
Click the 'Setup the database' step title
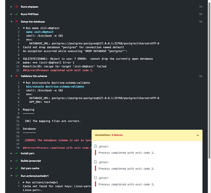(33, 22)
